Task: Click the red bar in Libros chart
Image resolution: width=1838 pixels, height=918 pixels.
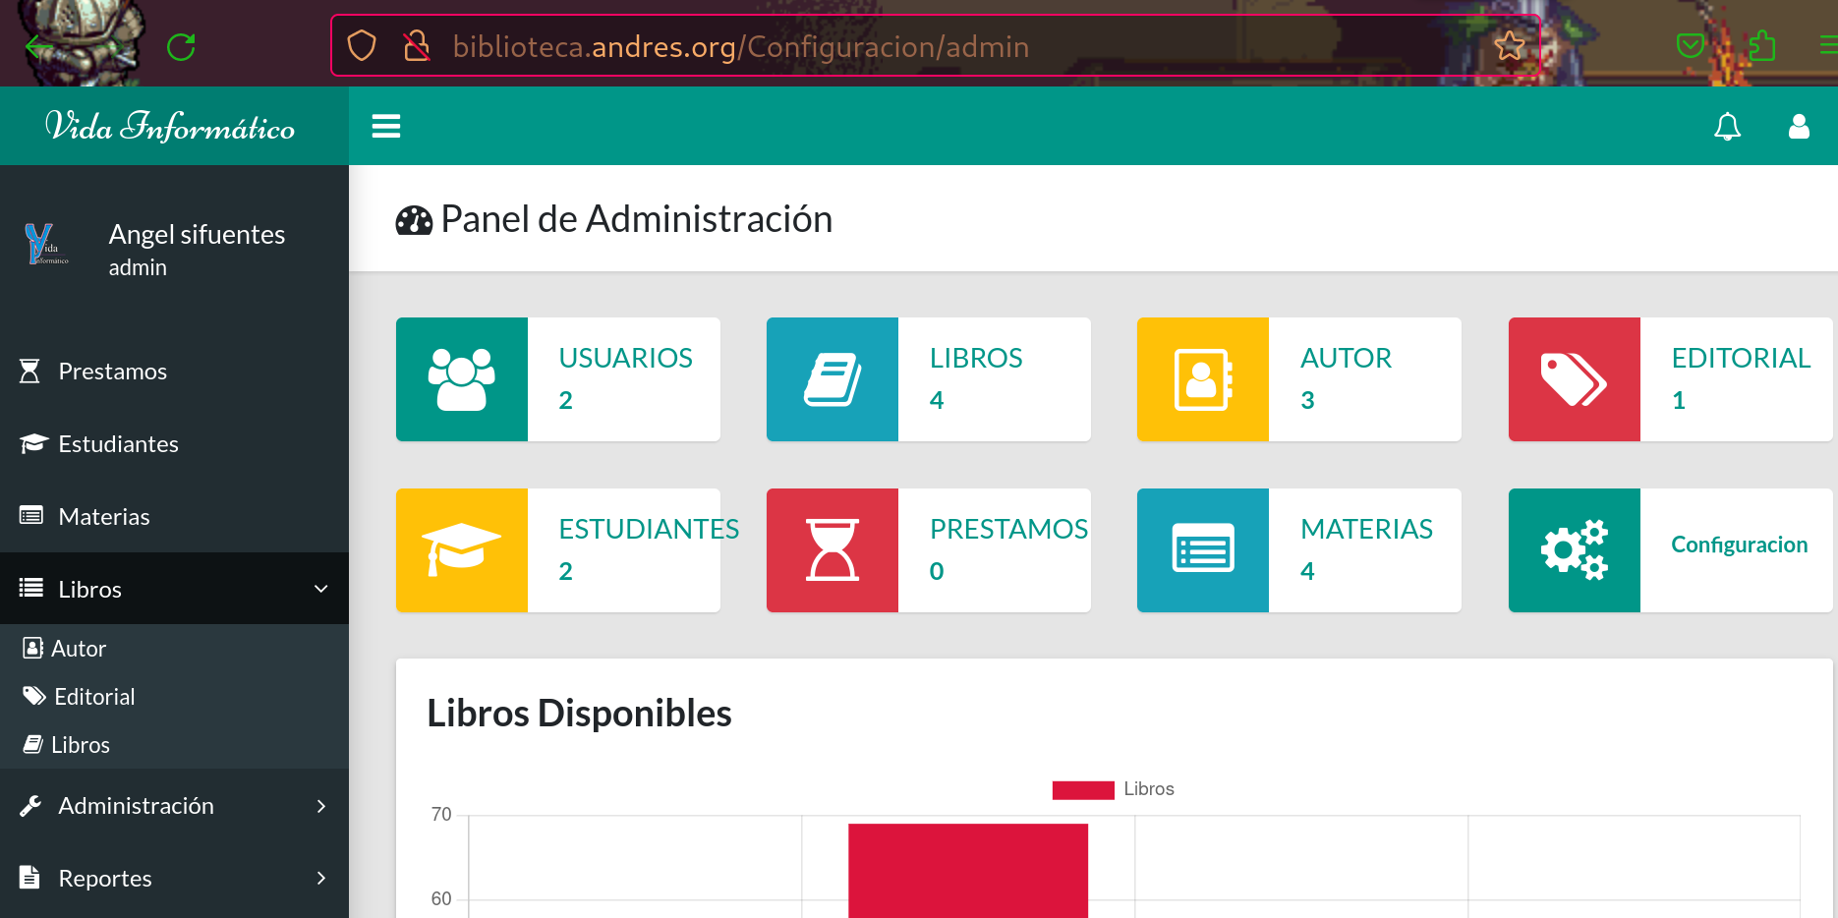Action: click(x=968, y=871)
